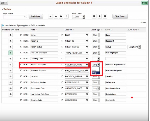Open the Font Color dropdown

(x=79, y=17)
